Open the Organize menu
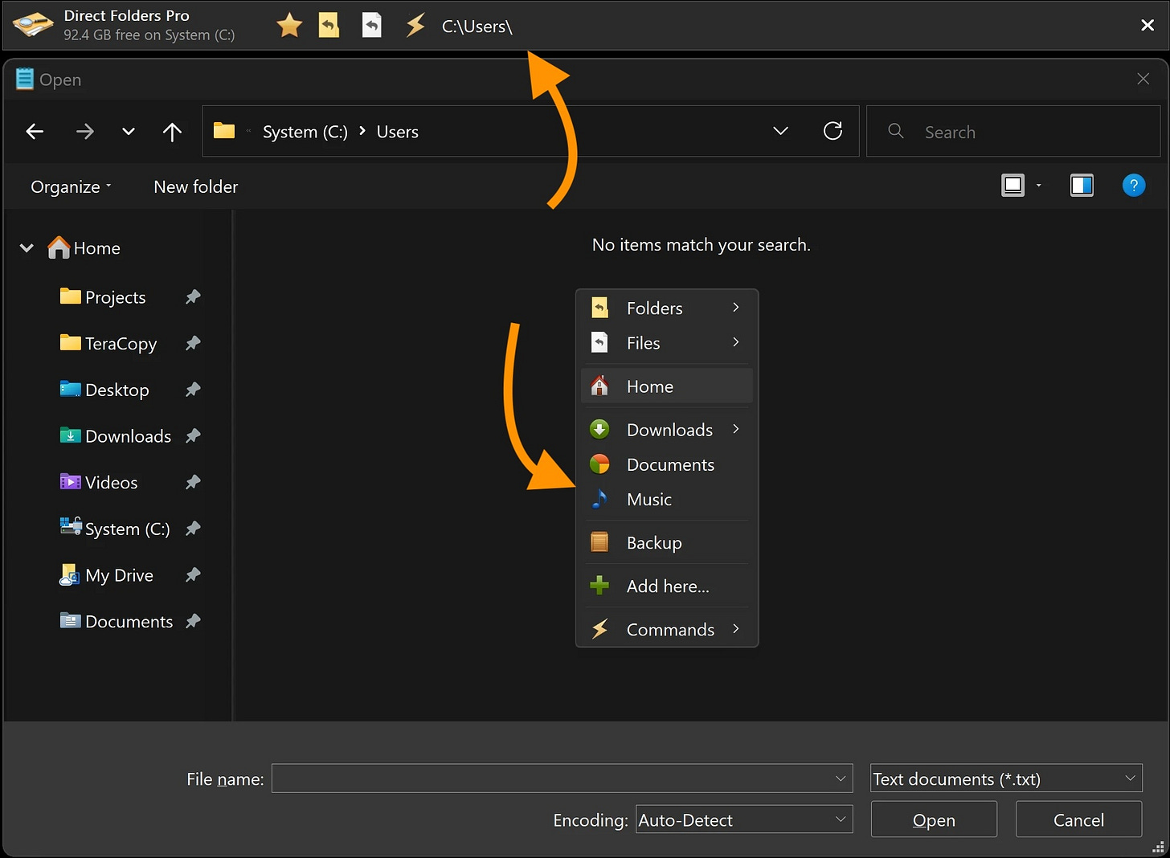Image resolution: width=1170 pixels, height=858 pixels. [71, 186]
